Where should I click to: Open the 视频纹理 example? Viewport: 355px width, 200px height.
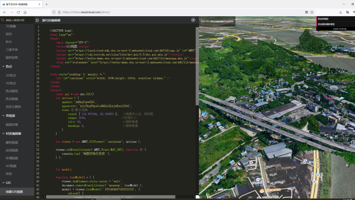point(12,124)
